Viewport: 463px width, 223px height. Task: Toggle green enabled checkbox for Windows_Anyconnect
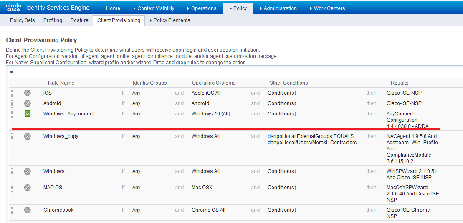tap(28, 114)
